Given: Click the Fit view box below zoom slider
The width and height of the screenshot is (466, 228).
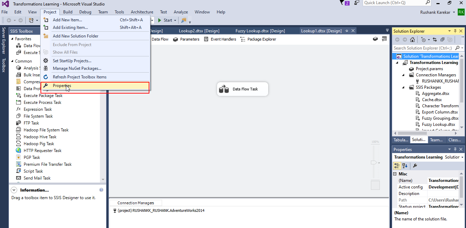Looking at the screenshot, I should click(375, 185).
